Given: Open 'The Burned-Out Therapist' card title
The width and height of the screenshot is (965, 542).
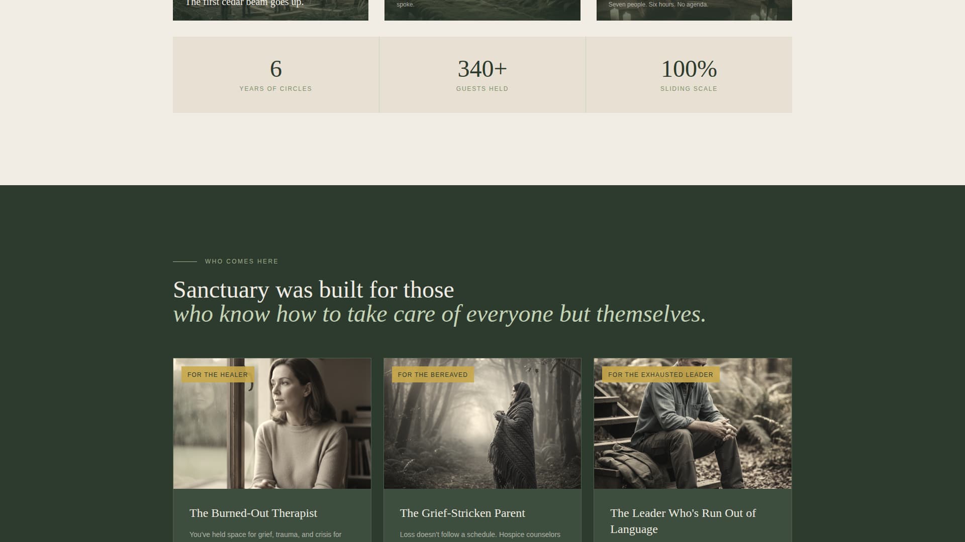Looking at the screenshot, I should (x=253, y=513).
